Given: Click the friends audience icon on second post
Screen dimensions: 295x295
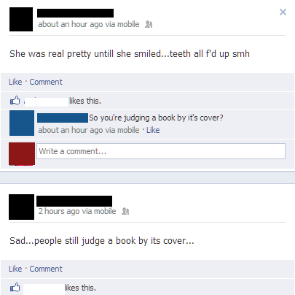Looking at the screenshot, I should pos(125,211).
